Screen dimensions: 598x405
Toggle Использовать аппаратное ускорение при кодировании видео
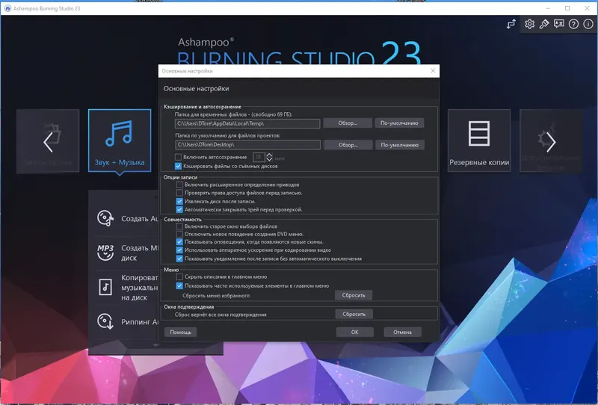(x=179, y=250)
